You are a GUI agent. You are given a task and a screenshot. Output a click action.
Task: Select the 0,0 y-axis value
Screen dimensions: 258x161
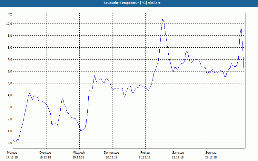(10, 143)
